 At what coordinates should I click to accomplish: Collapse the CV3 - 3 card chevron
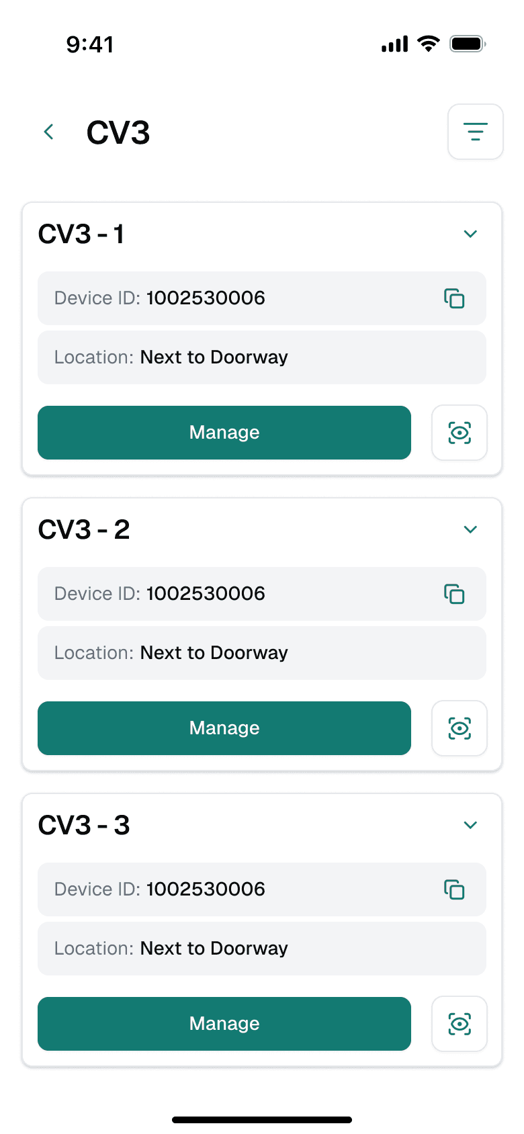tap(470, 825)
